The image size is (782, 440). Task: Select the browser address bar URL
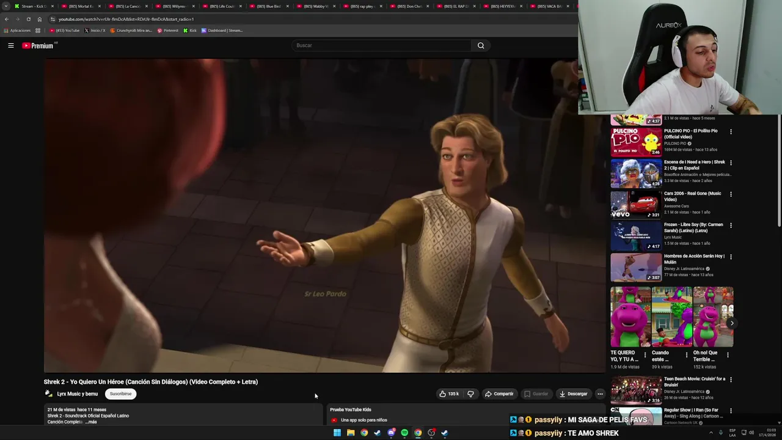coord(126,19)
